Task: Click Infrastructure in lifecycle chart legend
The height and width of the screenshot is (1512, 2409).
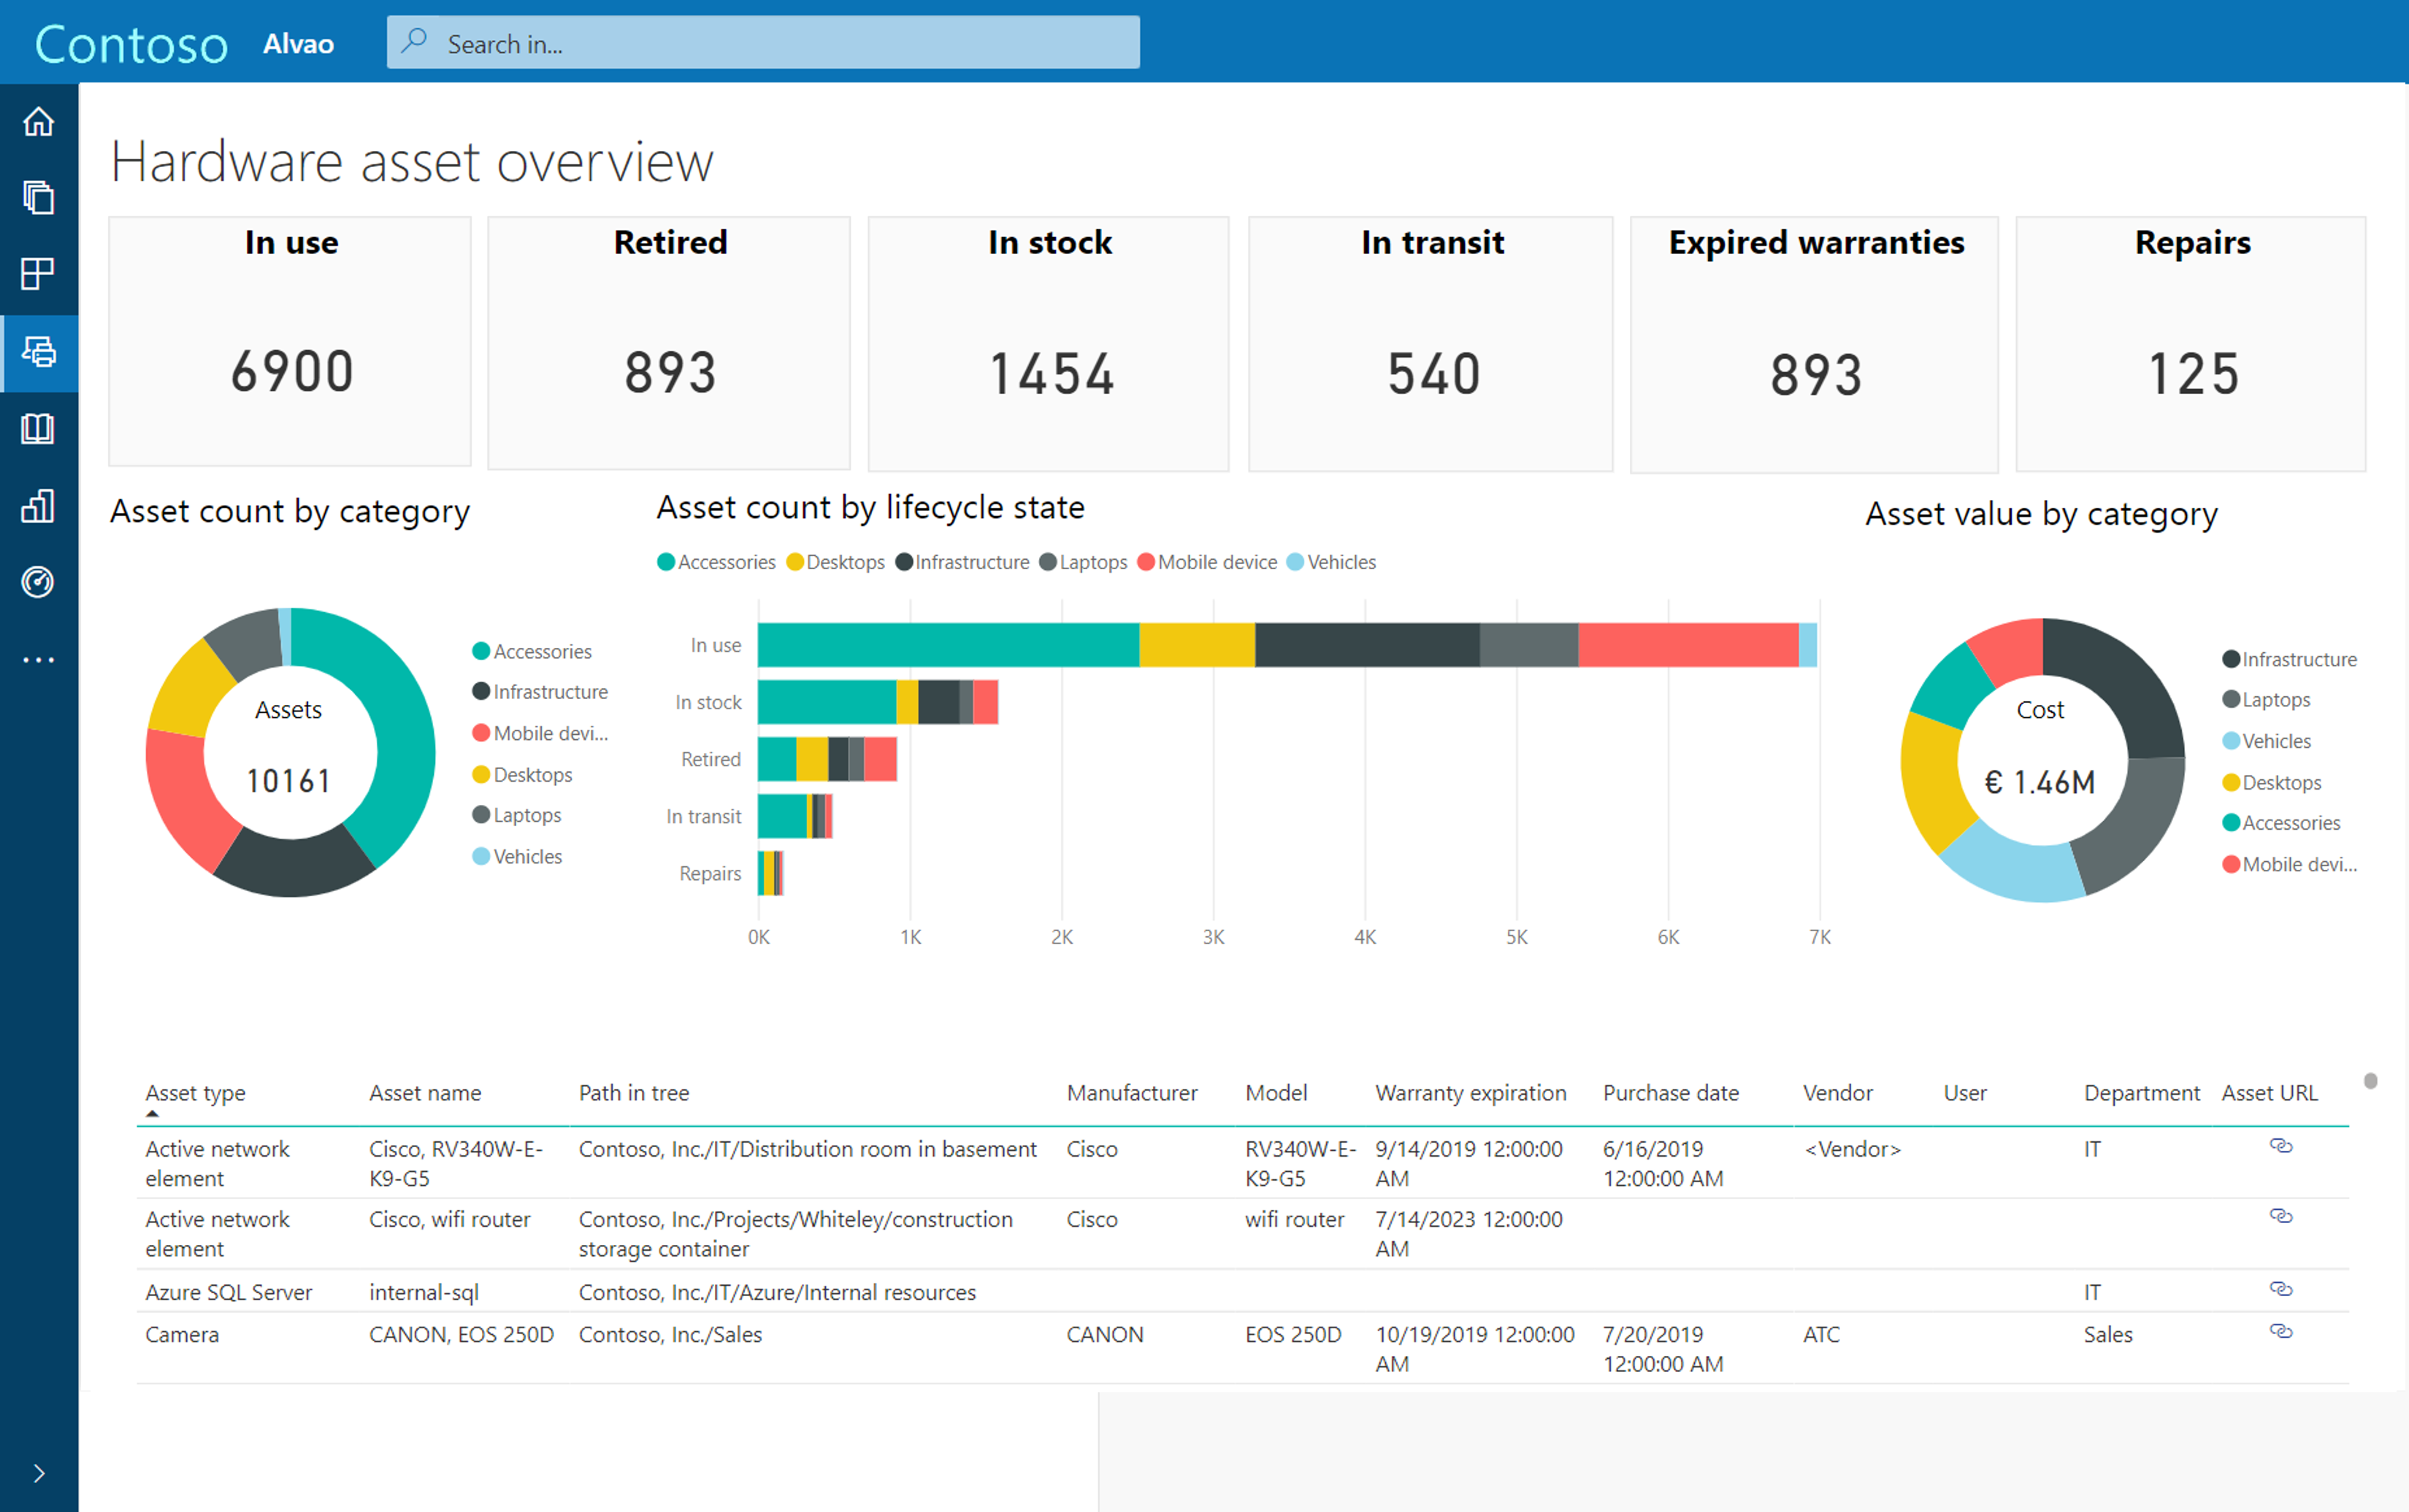Action: point(962,562)
